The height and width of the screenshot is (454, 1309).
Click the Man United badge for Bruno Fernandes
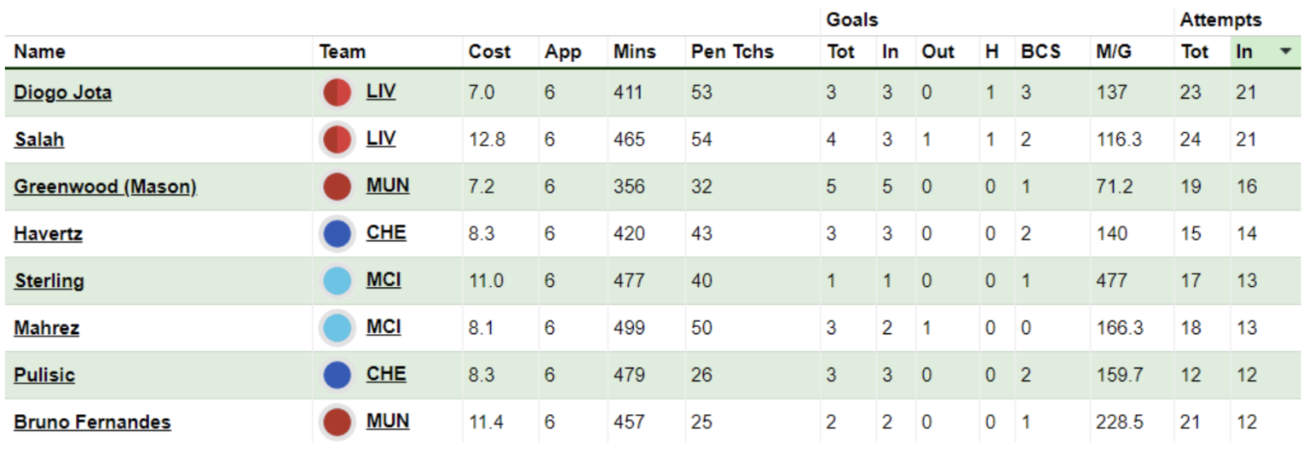click(337, 422)
